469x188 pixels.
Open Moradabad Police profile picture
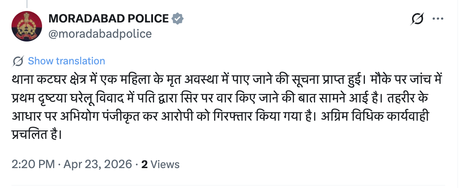coord(26,26)
